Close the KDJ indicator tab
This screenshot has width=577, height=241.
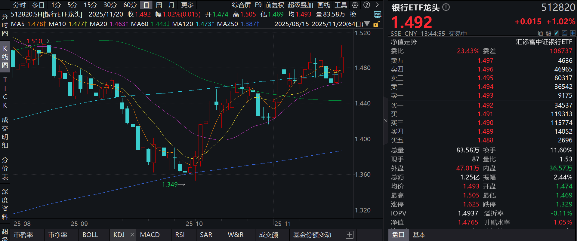132,235
